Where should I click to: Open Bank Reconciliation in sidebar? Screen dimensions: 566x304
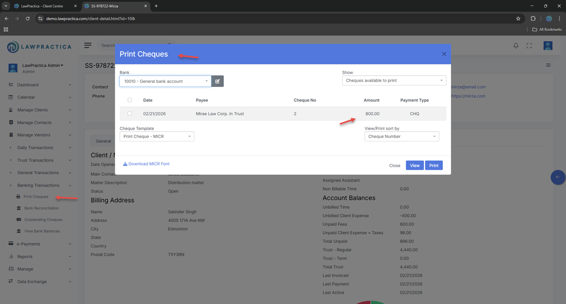[41, 208]
